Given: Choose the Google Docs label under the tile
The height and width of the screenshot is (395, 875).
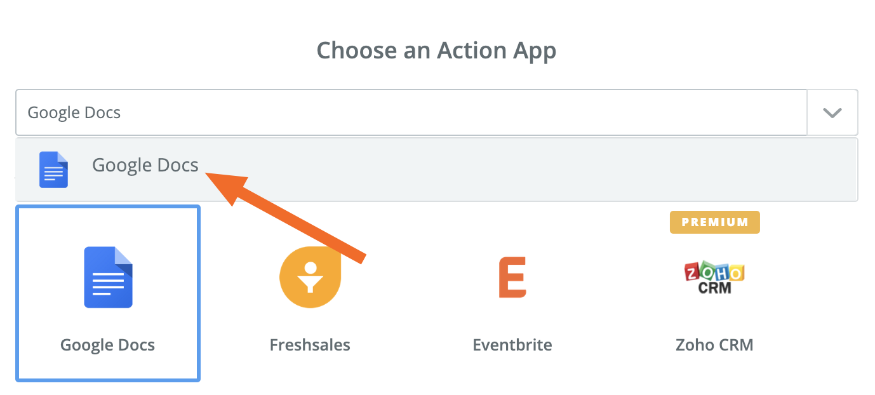Looking at the screenshot, I should pyautogui.click(x=108, y=345).
